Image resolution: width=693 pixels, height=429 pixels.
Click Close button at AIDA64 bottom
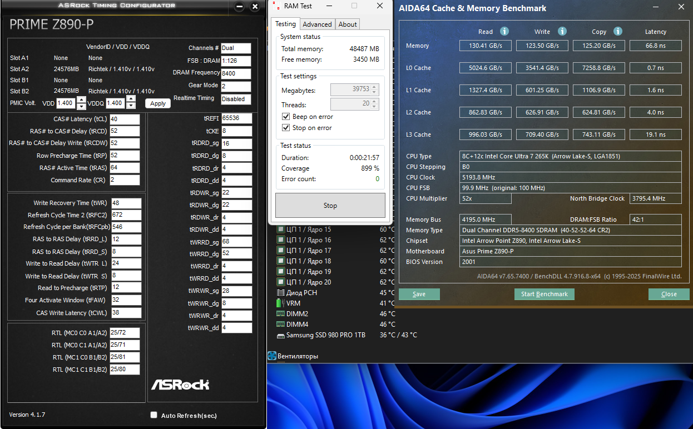click(x=669, y=294)
